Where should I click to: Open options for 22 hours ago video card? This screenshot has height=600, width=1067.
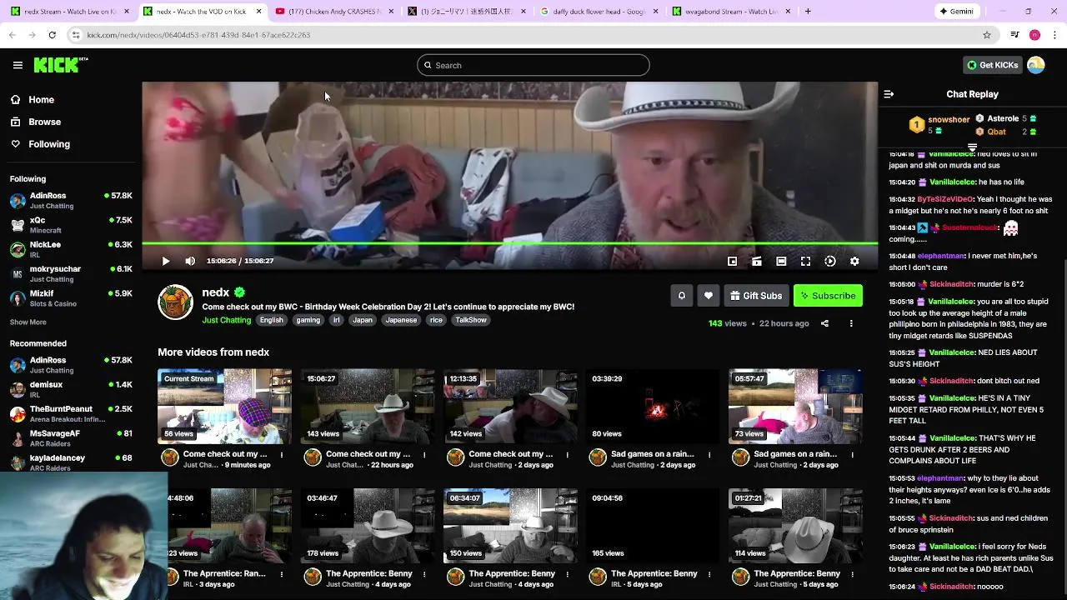point(424,455)
